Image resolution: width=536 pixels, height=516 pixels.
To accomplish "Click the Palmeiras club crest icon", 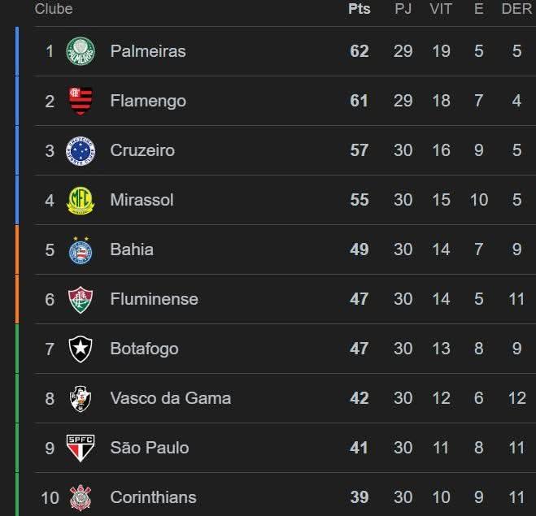I will (x=81, y=51).
